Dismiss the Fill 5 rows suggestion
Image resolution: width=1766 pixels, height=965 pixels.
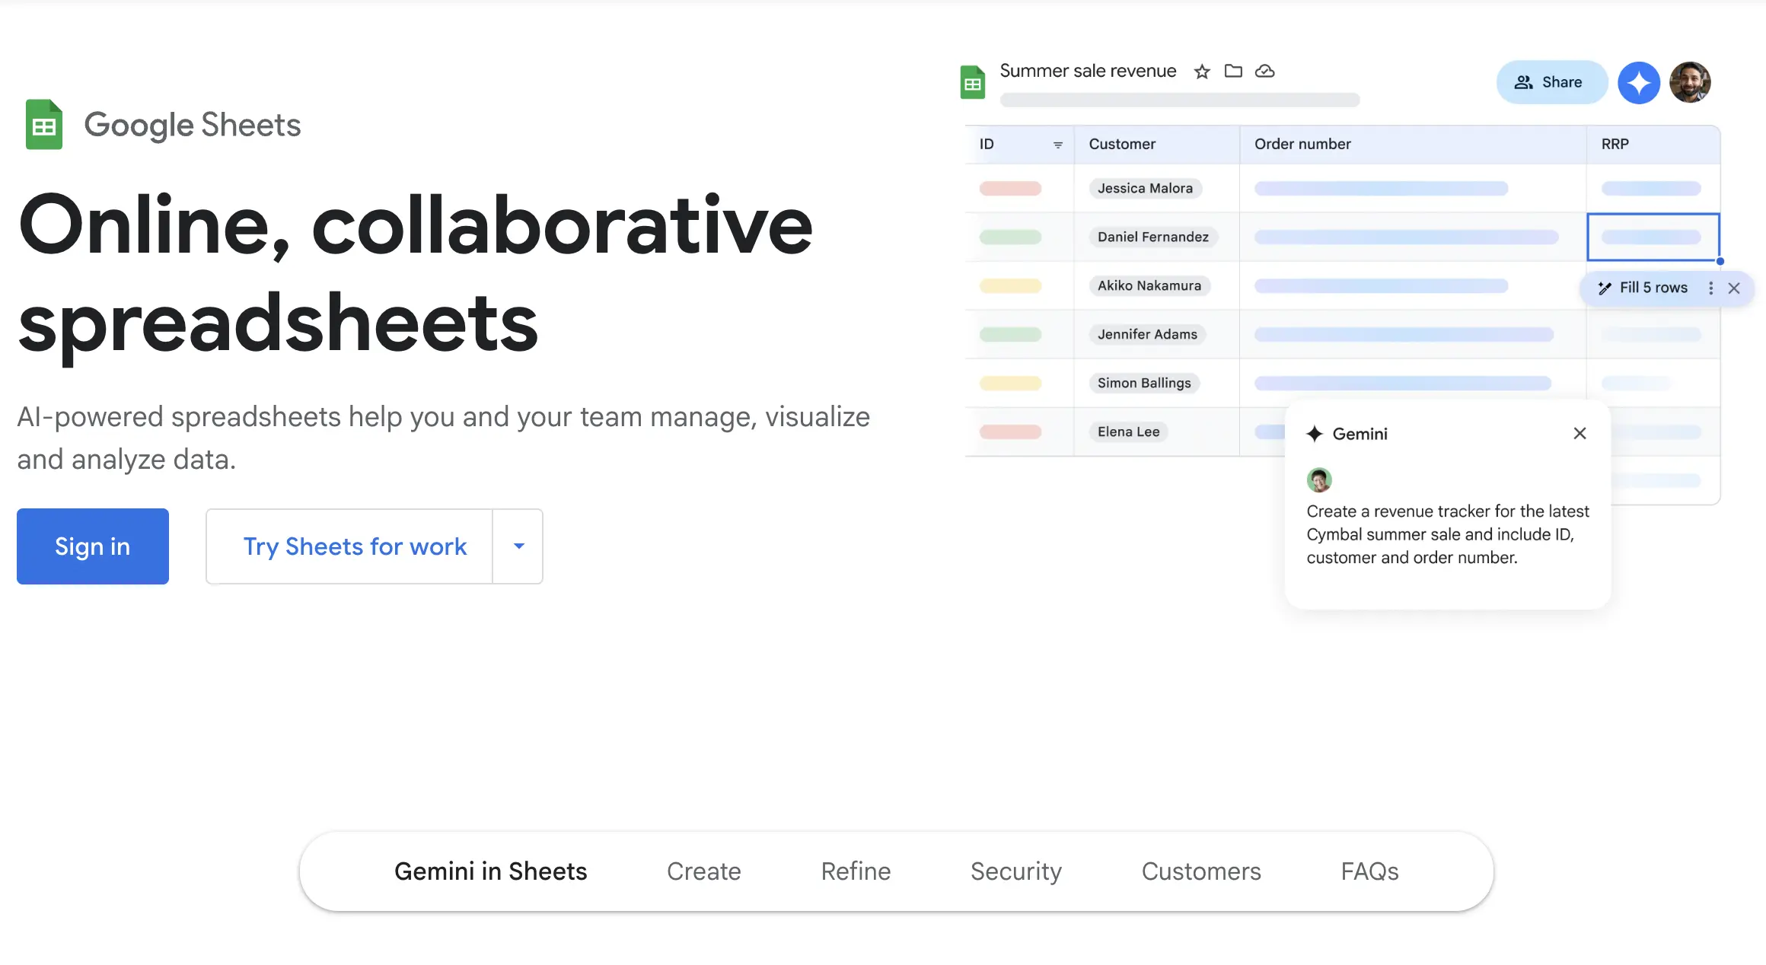[1734, 288]
